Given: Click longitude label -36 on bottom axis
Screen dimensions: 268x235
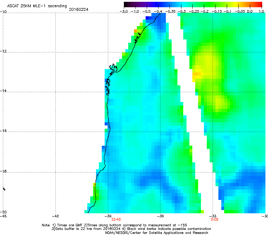Looking at the screenshot, I should click(160, 216).
